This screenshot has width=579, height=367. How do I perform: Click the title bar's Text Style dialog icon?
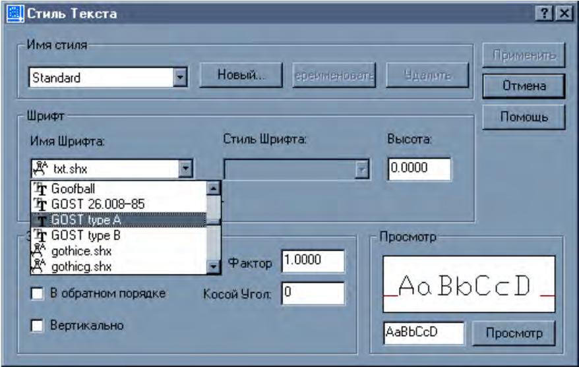point(15,14)
